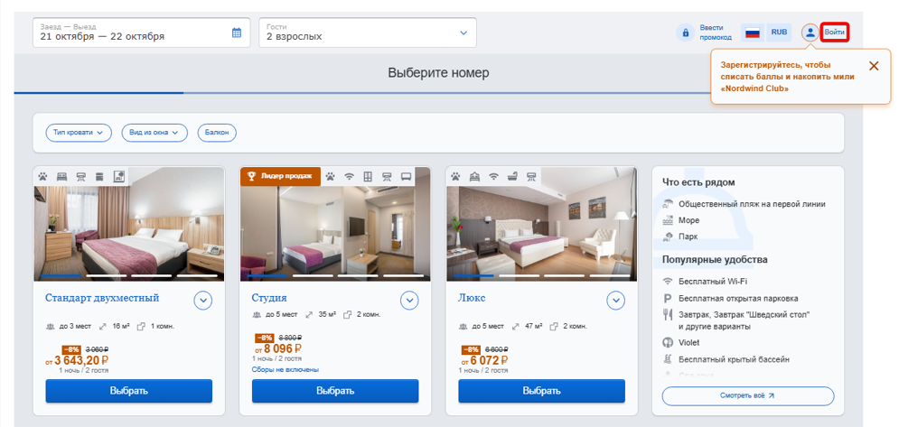Click bed icon on Стандарт двухместный photo
This screenshot has width=908, height=427.
62,176
